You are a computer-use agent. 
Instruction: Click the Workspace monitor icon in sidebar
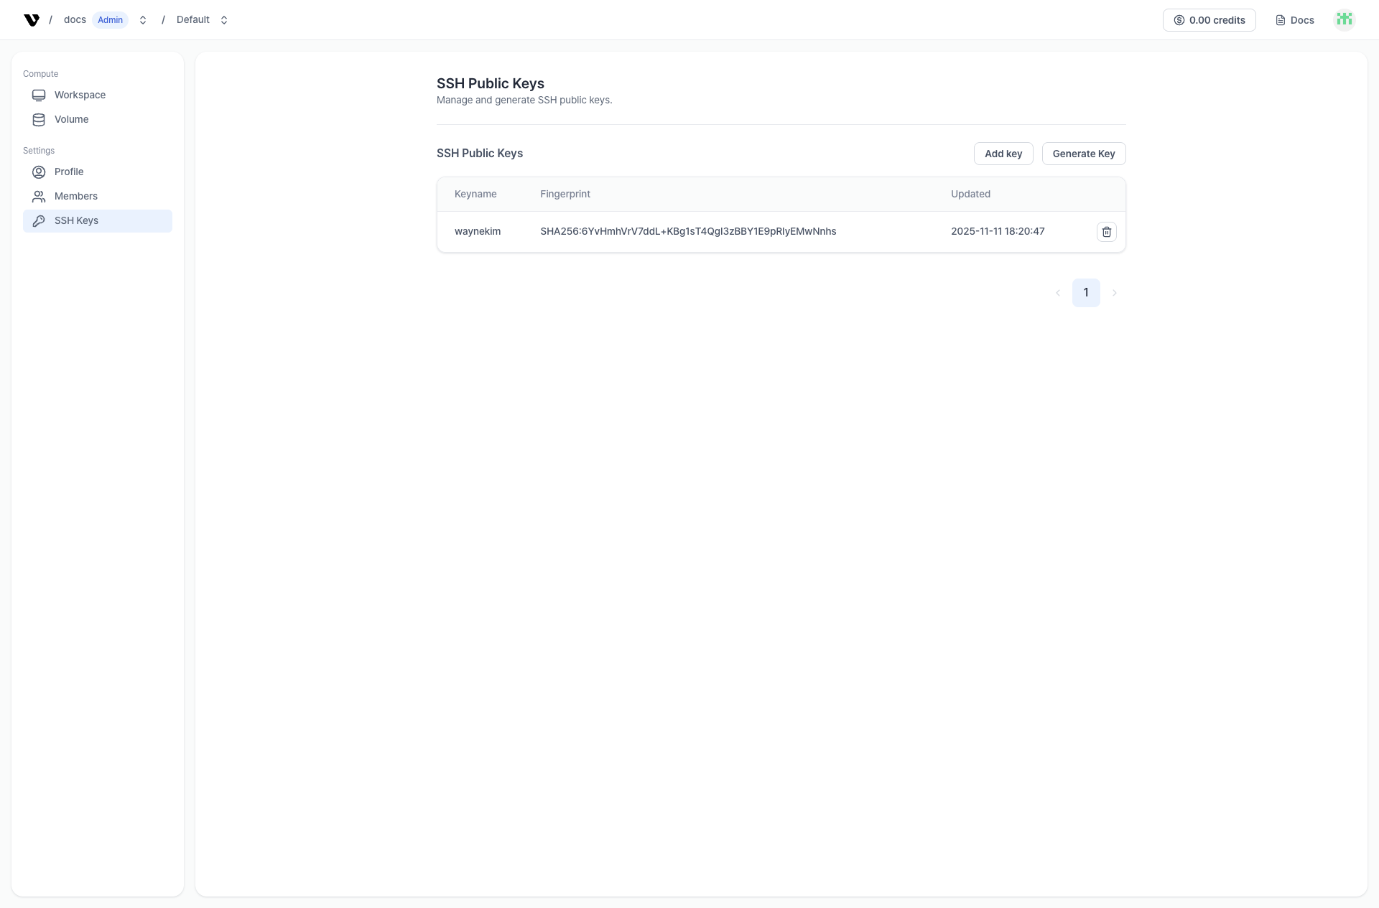click(x=39, y=95)
